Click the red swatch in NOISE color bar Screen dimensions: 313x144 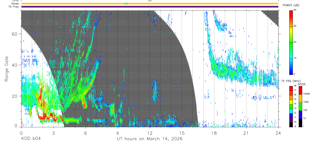coord(300,90)
